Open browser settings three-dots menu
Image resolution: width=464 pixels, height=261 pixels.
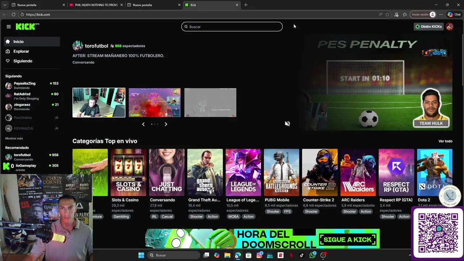(x=441, y=14)
